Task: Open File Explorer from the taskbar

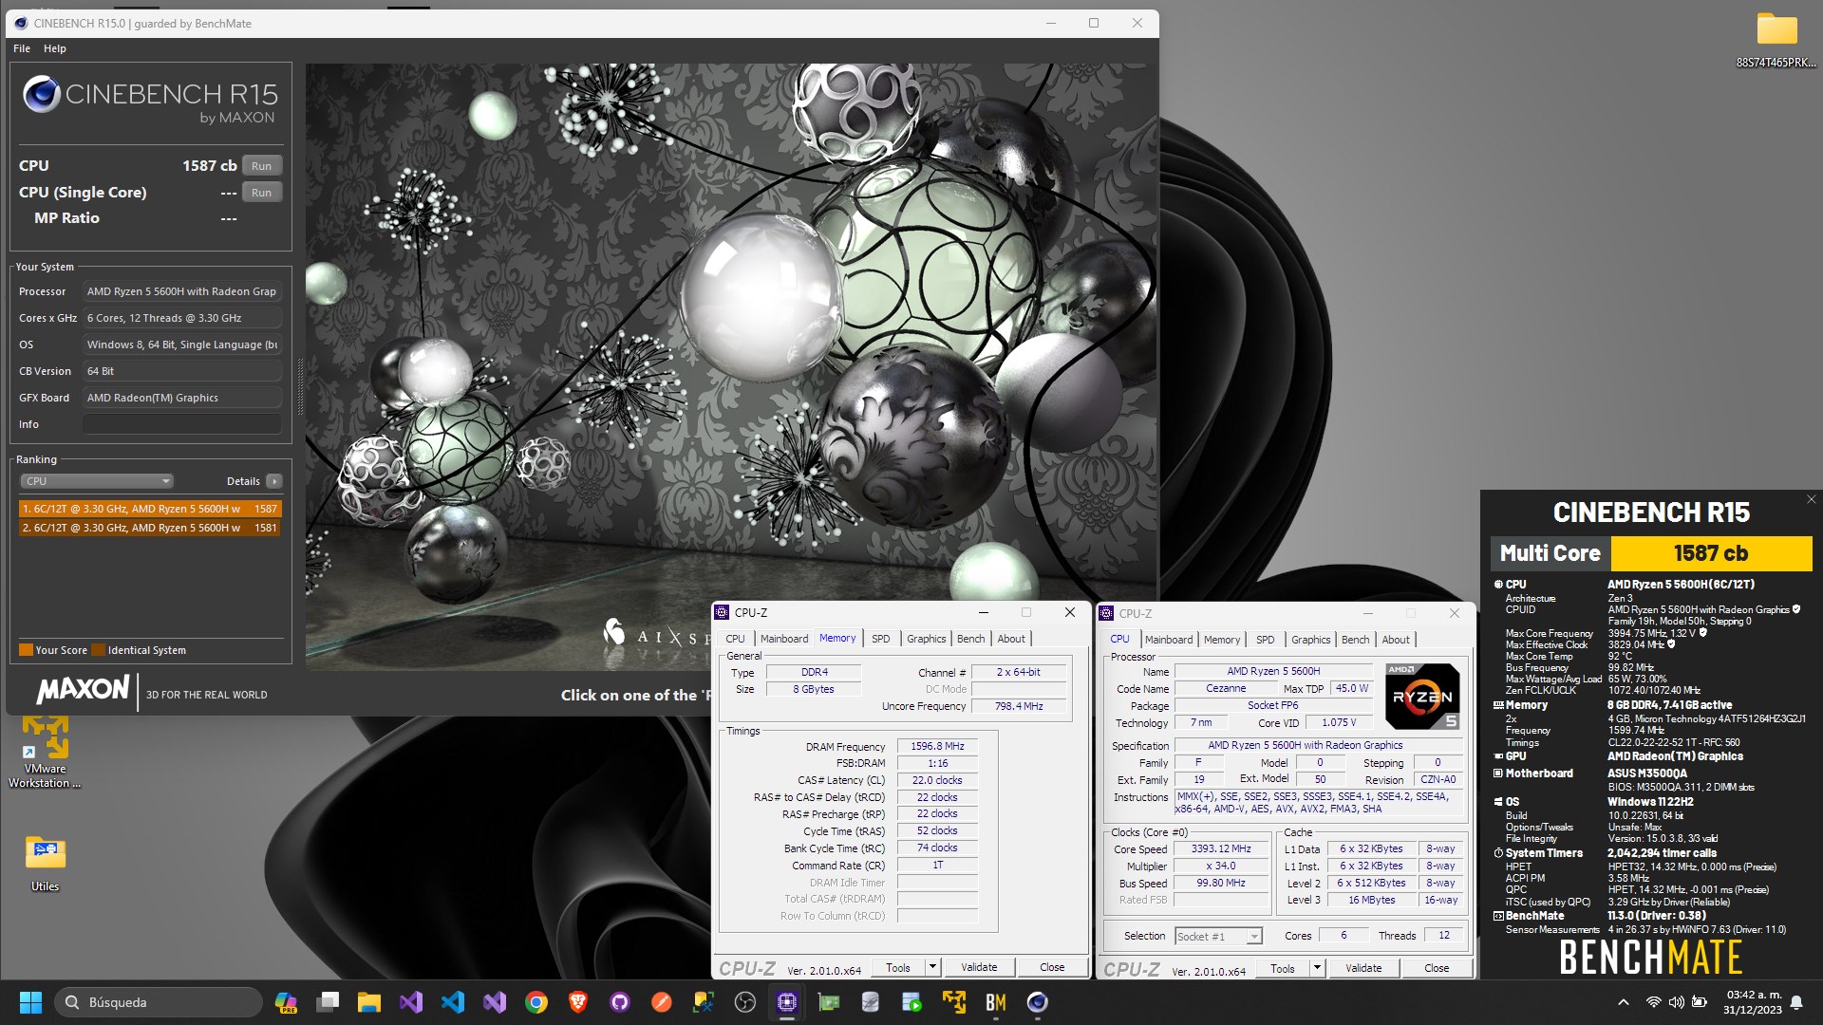Action: 368,1002
